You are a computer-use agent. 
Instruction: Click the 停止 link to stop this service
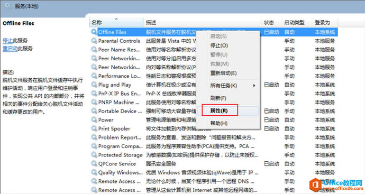[7, 41]
